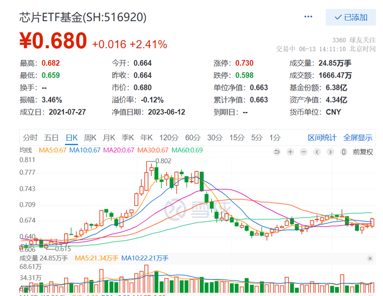Select the 季K chart tab
Viewport: 383px width, 296px height.
[128, 138]
